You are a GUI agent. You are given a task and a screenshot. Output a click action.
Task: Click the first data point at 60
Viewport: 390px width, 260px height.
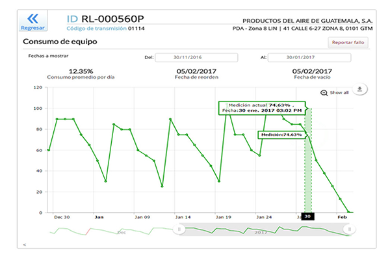click(x=49, y=150)
